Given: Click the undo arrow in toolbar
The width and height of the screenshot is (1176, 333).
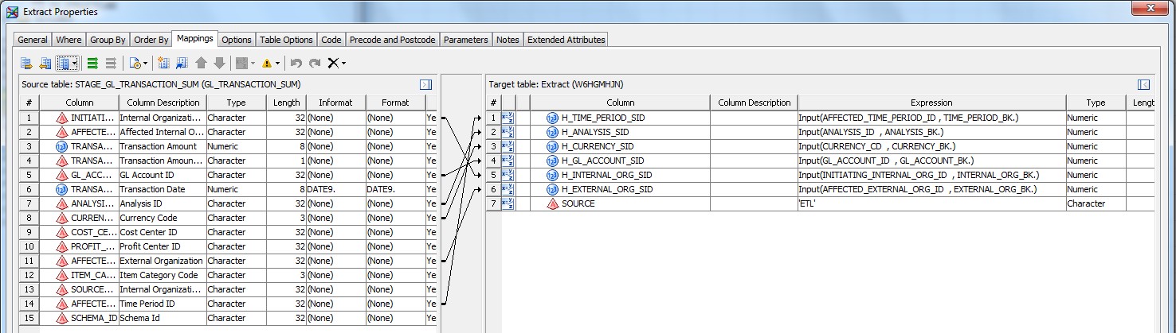Looking at the screenshot, I should [x=296, y=63].
